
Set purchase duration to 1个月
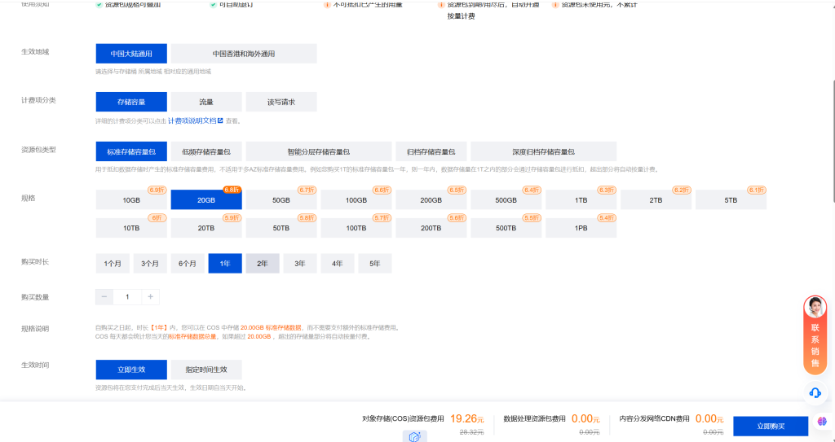[x=113, y=263]
